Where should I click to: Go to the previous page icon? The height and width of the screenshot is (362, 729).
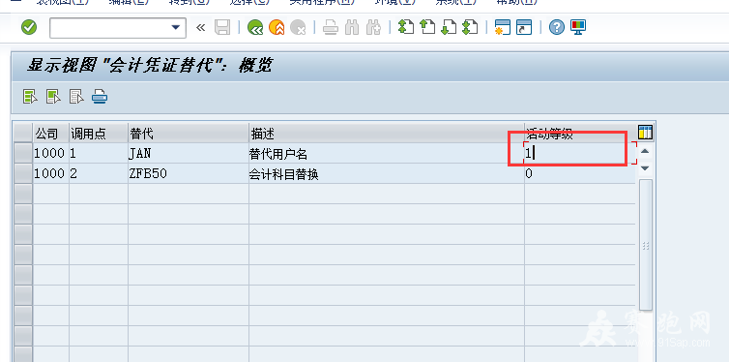427,27
